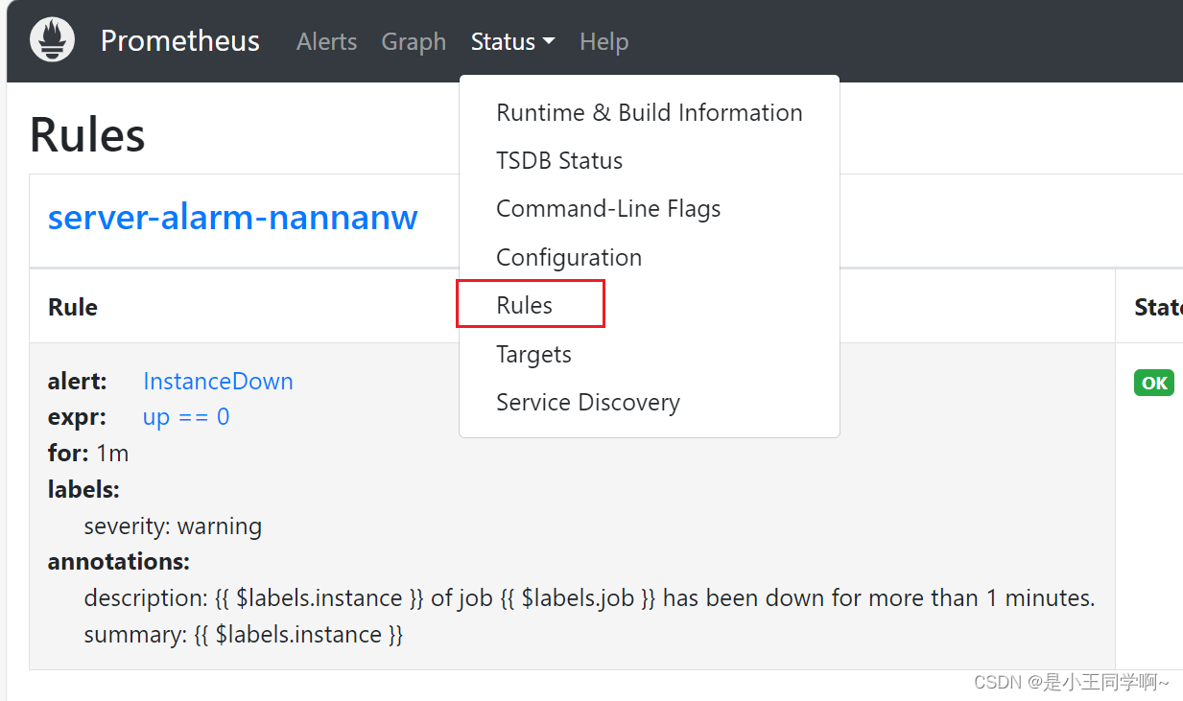Viewport: 1183px width, 701px height.
Task: Click the 'summary: {{ $labels.instance }}' line
Action: coord(244,635)
